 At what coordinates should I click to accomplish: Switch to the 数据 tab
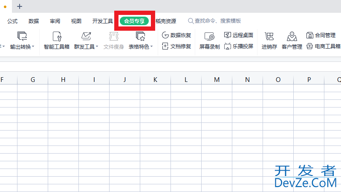34,21
